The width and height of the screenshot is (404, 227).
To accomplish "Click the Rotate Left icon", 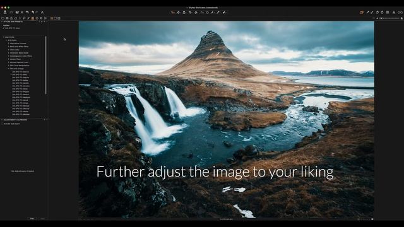I will (377, 13).
